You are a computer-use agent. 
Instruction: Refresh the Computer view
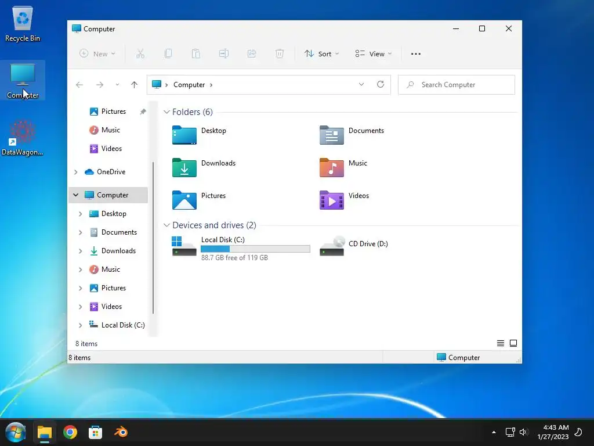point(381,84)
